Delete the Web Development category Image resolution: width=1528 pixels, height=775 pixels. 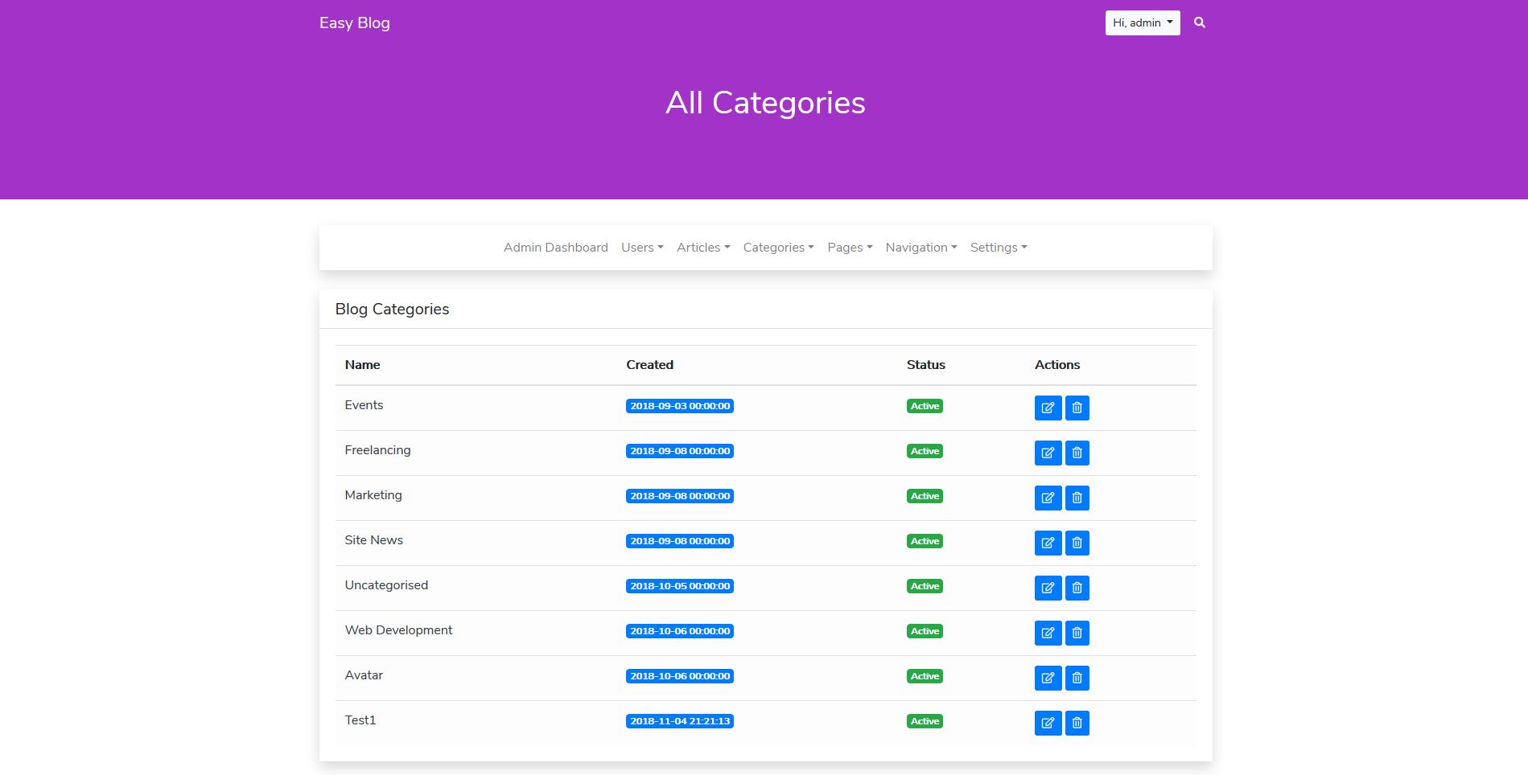point(1077,633)
